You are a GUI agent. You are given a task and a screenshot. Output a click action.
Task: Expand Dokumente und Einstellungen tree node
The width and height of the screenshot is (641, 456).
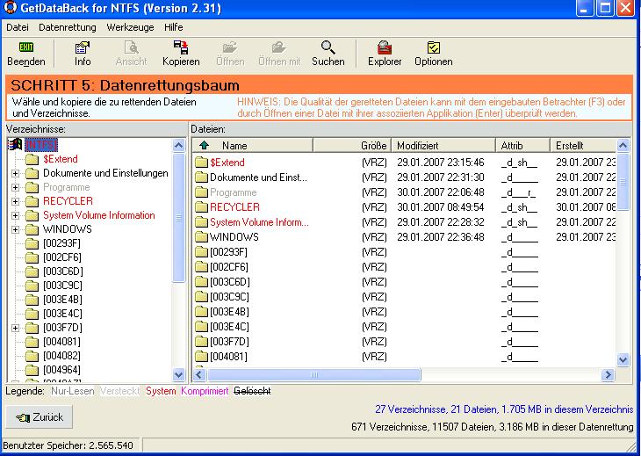15,173
